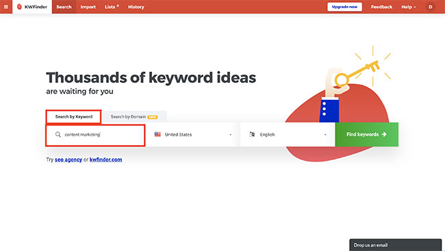Click the NEW badge on domain tab
445x251 pixels.
(x=153, y=117)
